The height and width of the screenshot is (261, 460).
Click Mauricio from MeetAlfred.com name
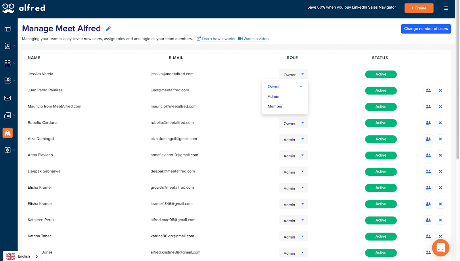pyautogui.click(x=54, y=106)
